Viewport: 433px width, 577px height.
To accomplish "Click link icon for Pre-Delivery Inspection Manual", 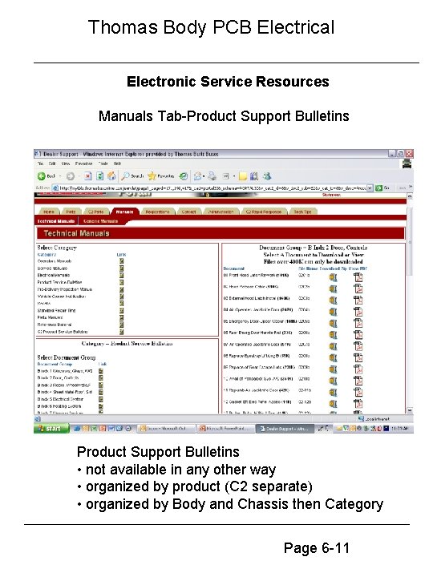I will pos(122,289).
